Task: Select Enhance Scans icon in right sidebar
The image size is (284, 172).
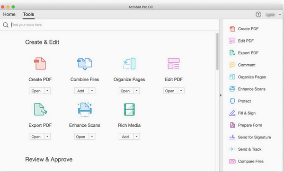Action: (232, 89)
